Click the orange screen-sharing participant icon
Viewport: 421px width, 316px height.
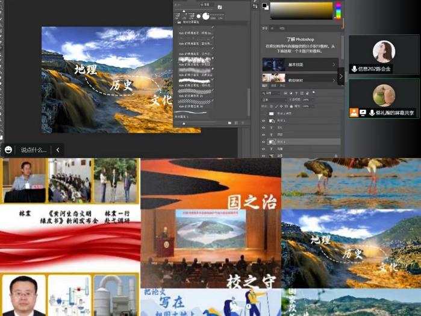[x=354, y=112]
